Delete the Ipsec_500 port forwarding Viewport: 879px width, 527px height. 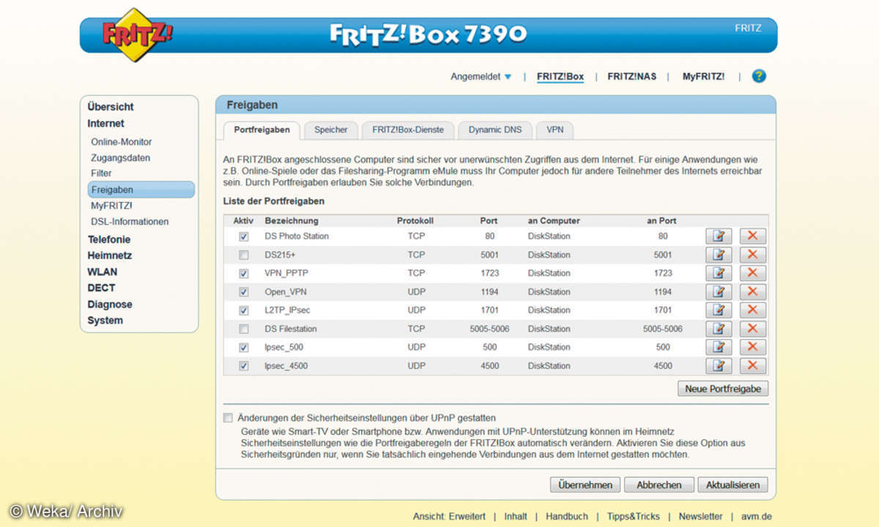tap(752, 347)
